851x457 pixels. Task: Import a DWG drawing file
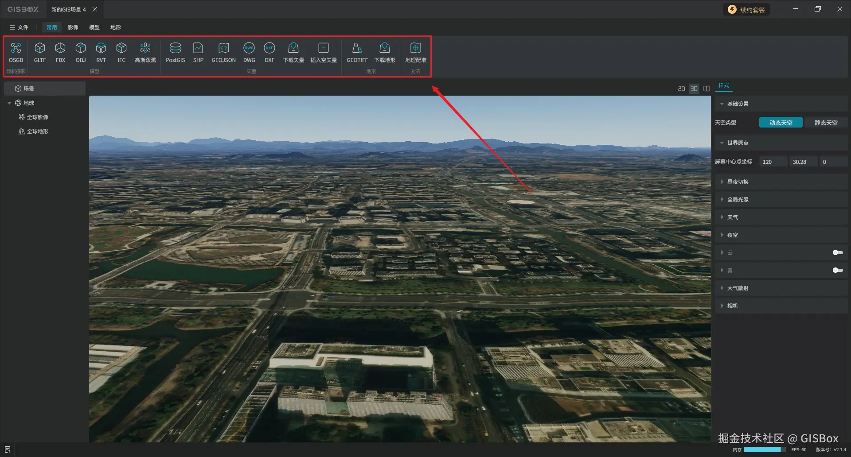pos(249,52)
